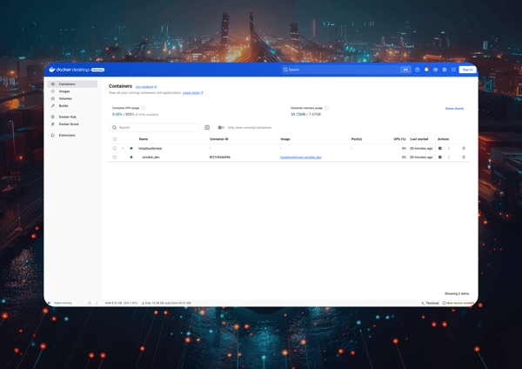Check the select-all containers checkbox
The width and height of the screenshot is (522, 369).
[115, 139]
